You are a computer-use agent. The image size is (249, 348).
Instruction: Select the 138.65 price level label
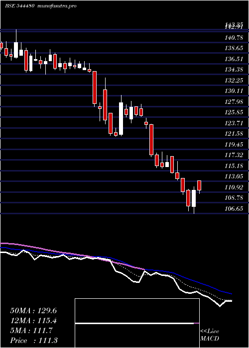pyautogui.click(x=234, y=48)
